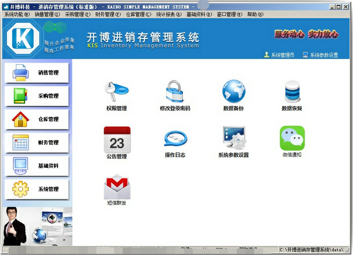Select 销售管理 printer sidebar button
Viewport: 353px width, 255px height.
point(36,72)
